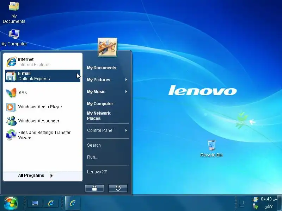Select the Recycle Bin on desktop

(x=211, y=149)
